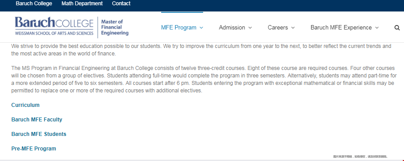Click the Weissman School of Arts and Sciences text
Viewport: 404px width, 161px height.
[x=54, y=33]
